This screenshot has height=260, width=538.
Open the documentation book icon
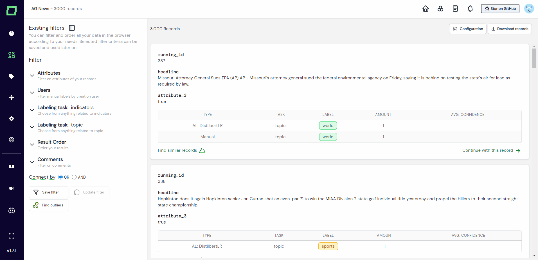tap(12, 167)
